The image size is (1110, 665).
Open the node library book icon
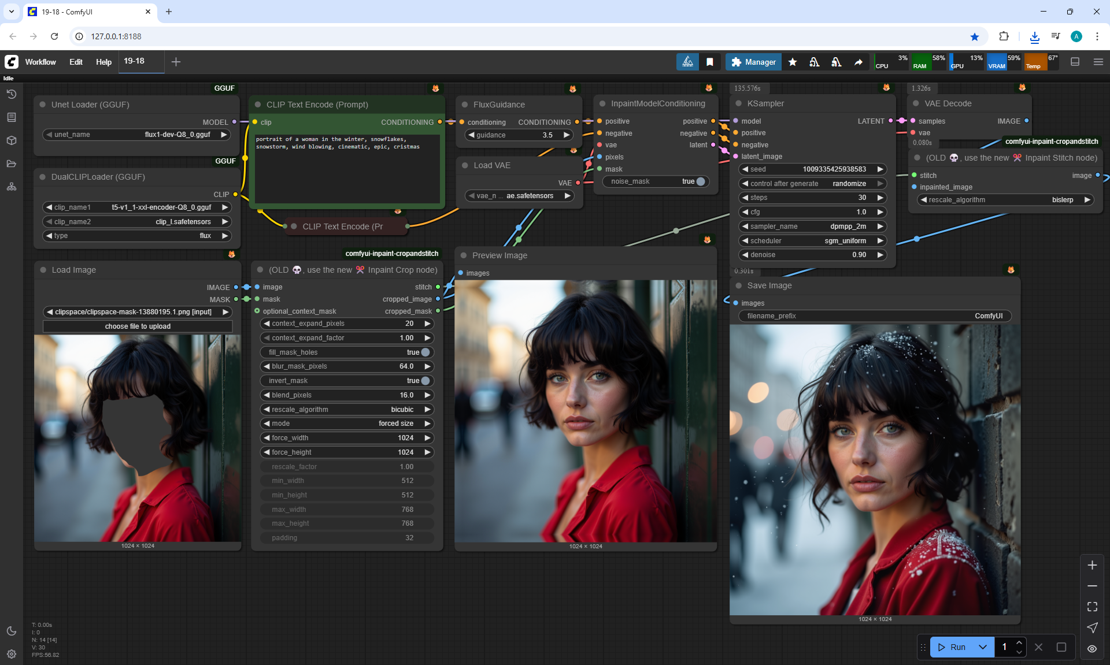click(11, 117)
